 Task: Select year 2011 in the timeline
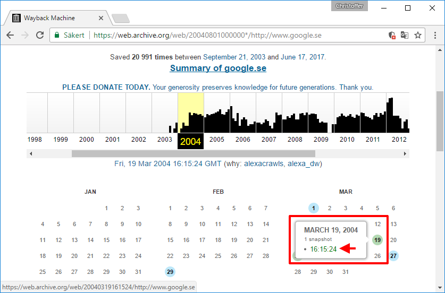click(373, 140)
